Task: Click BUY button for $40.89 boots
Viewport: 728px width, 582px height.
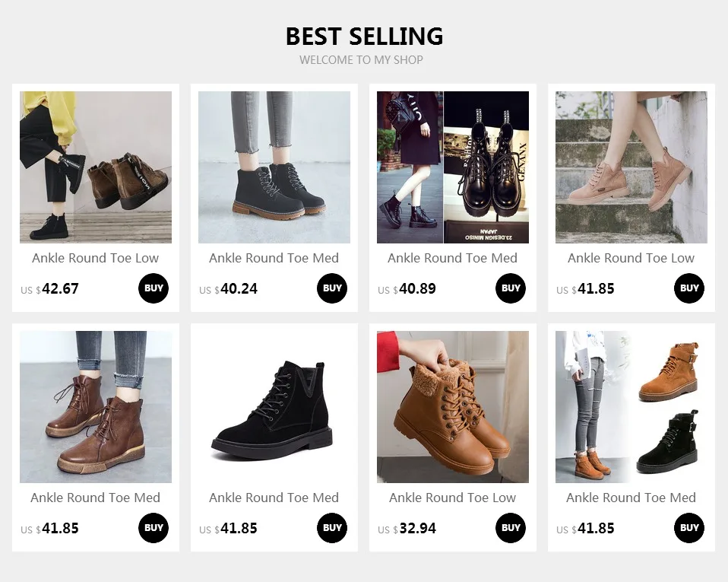Action: [x=511, y=288]
